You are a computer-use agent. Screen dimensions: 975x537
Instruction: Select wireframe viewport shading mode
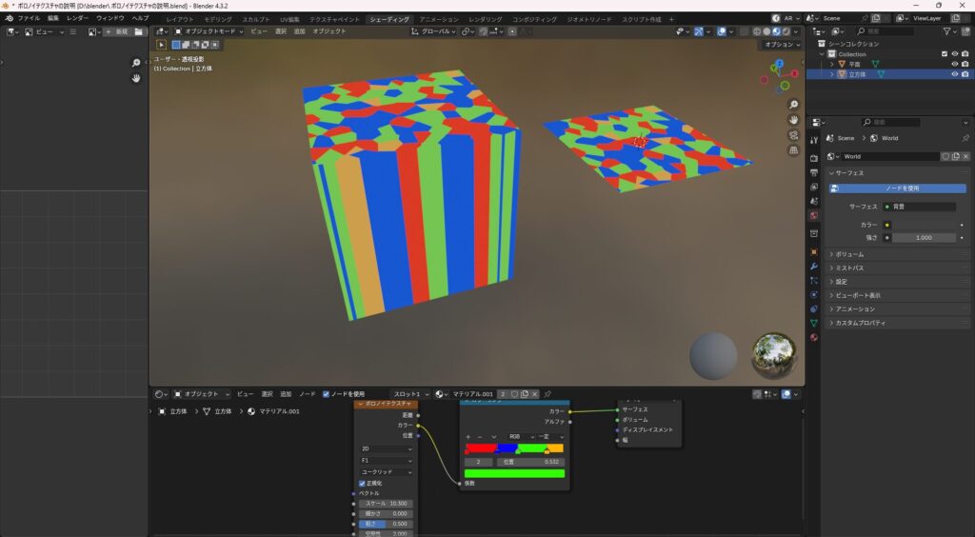click(x=757, y=31)
